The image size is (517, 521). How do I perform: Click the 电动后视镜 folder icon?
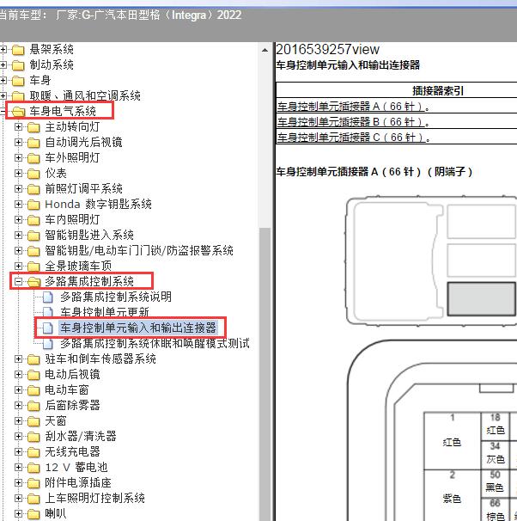[x=33, y=375]
